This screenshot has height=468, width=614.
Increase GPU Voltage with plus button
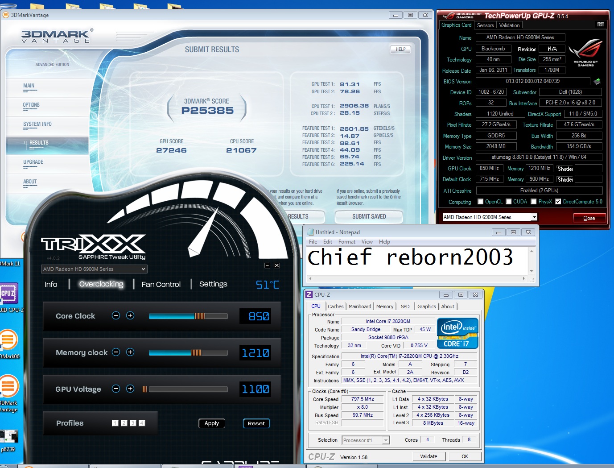[x=130, y=389]
